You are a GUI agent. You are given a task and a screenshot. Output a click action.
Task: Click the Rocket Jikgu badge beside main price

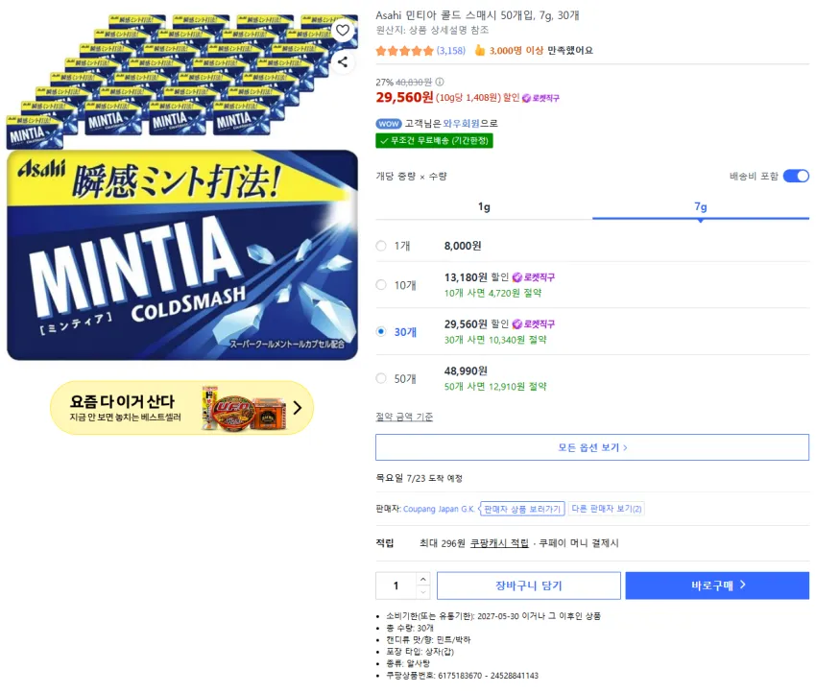[x=540, y=98]
